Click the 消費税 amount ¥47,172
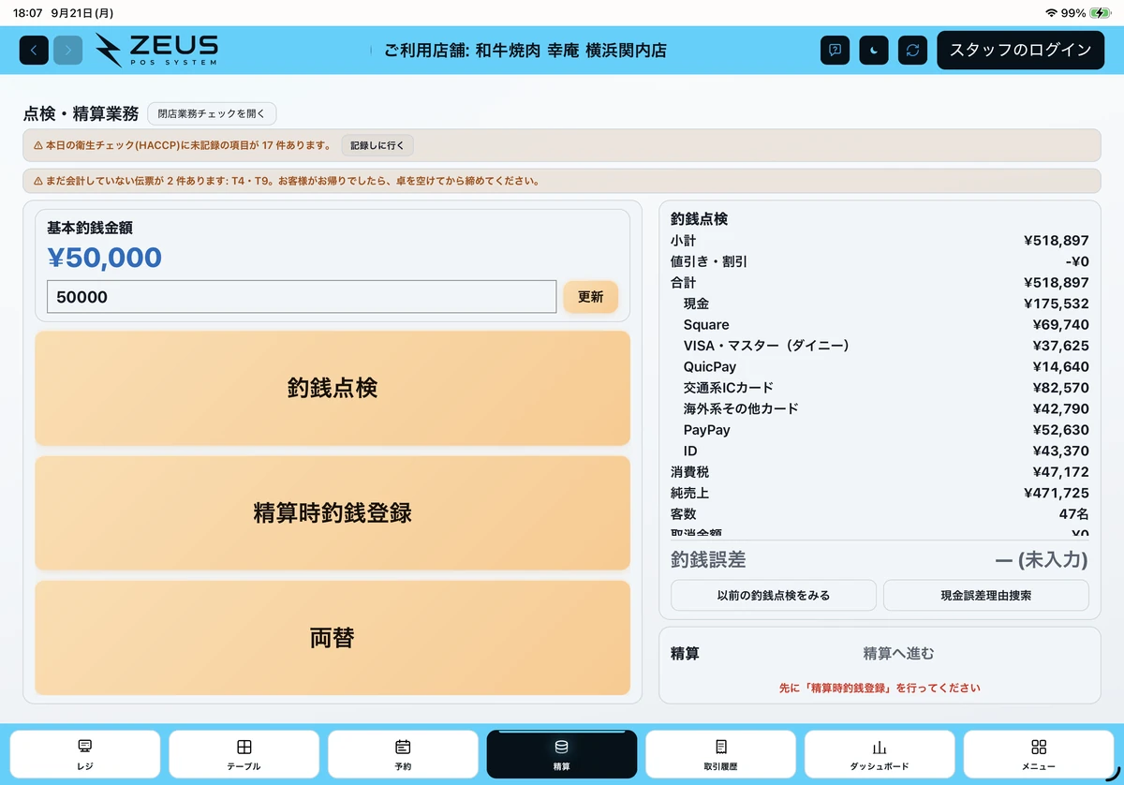The height and width of the screenshot is (785, 1124). coord(1060,472)
